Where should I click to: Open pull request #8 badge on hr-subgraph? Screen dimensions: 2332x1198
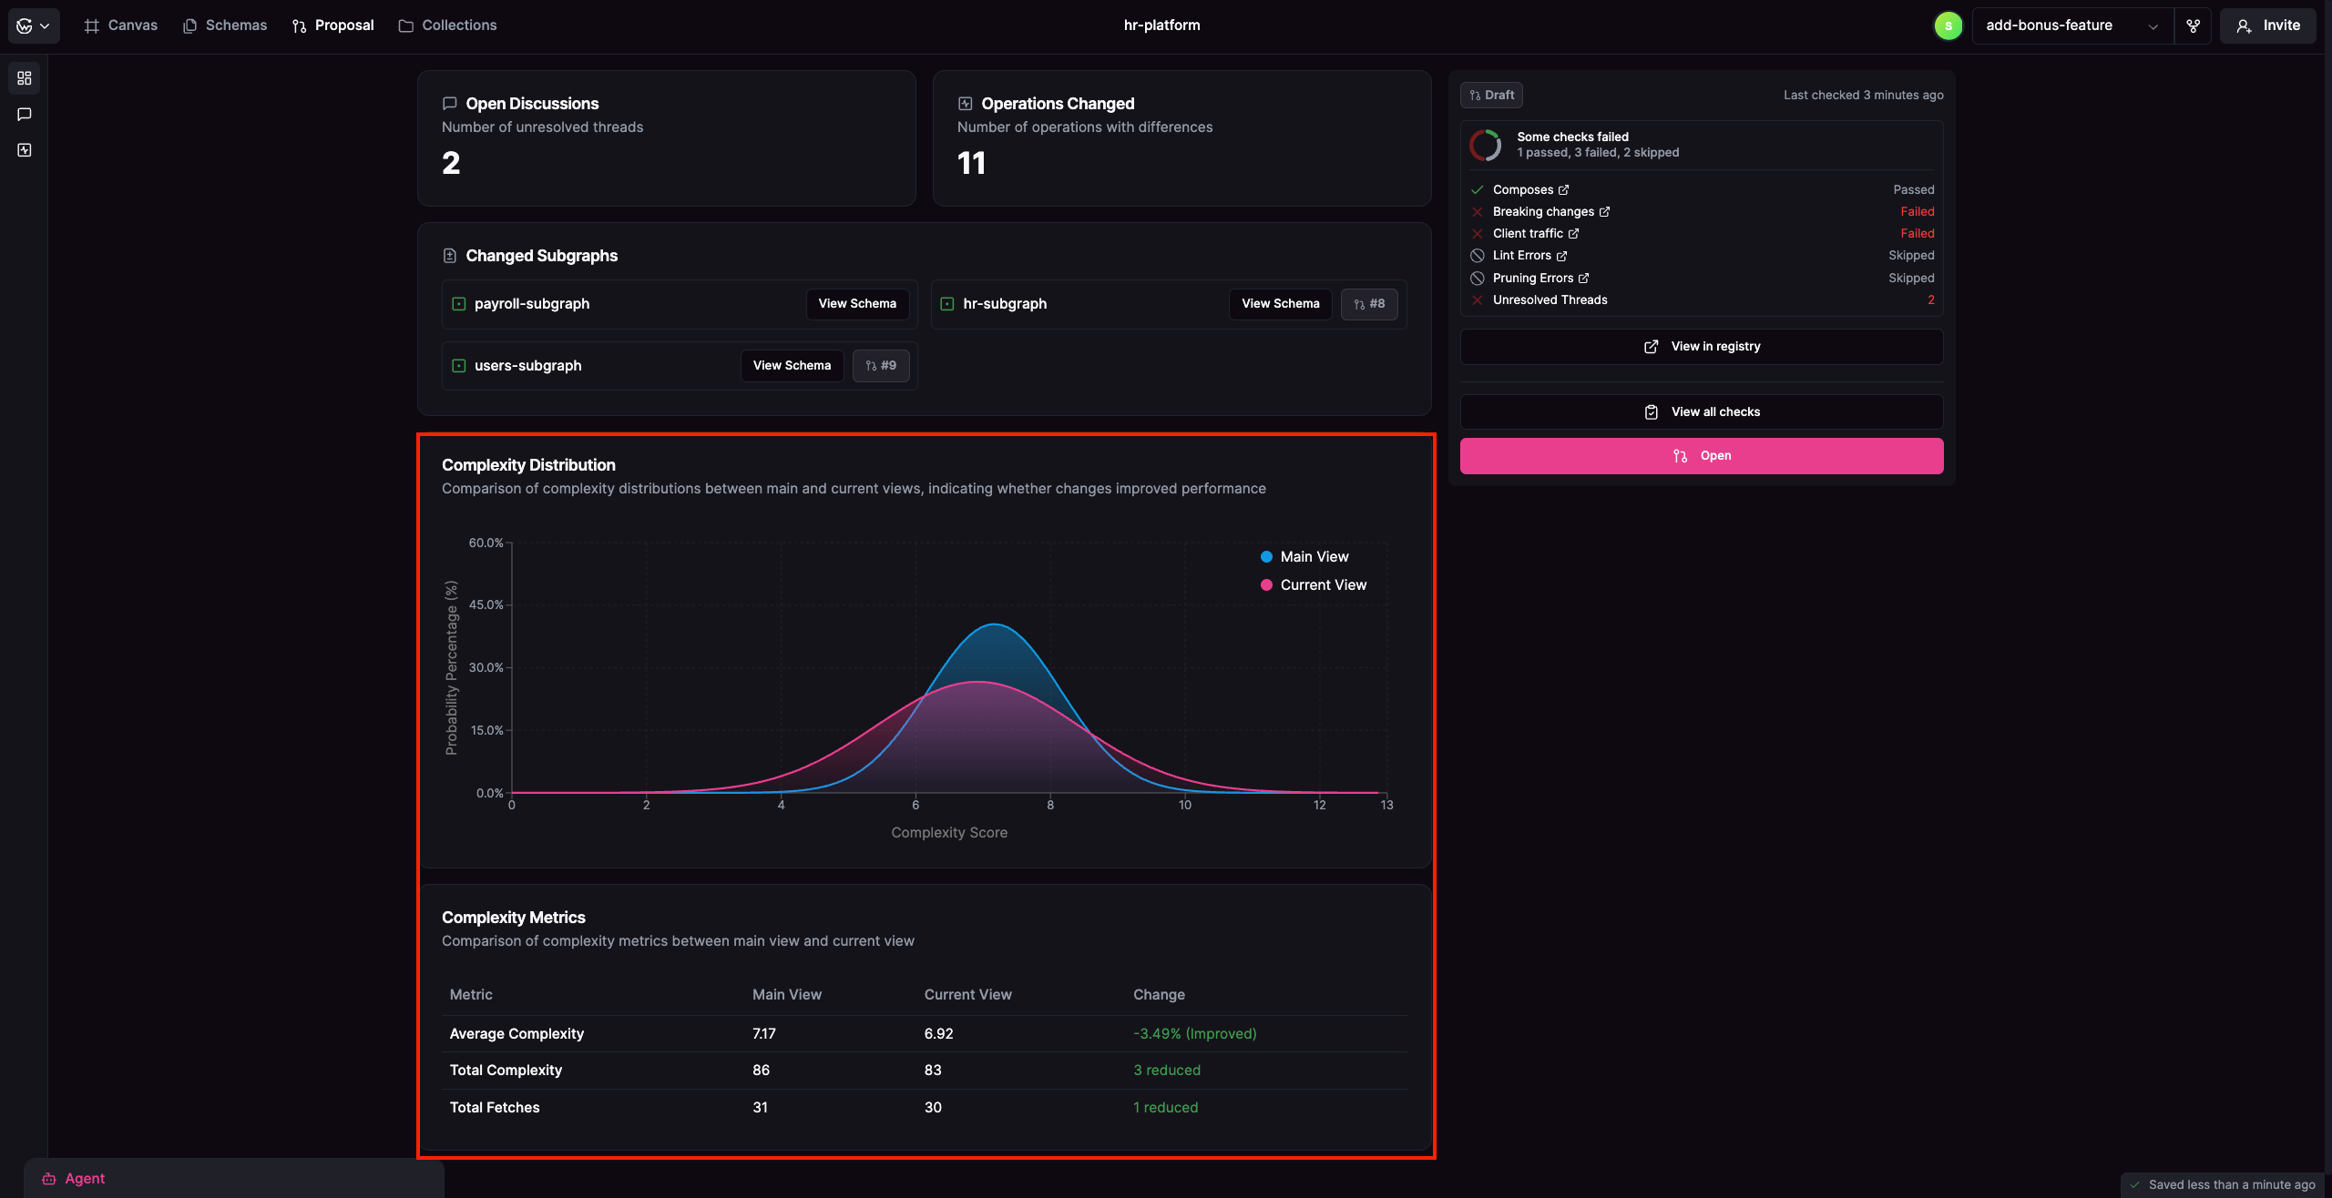coord(1368,304)
